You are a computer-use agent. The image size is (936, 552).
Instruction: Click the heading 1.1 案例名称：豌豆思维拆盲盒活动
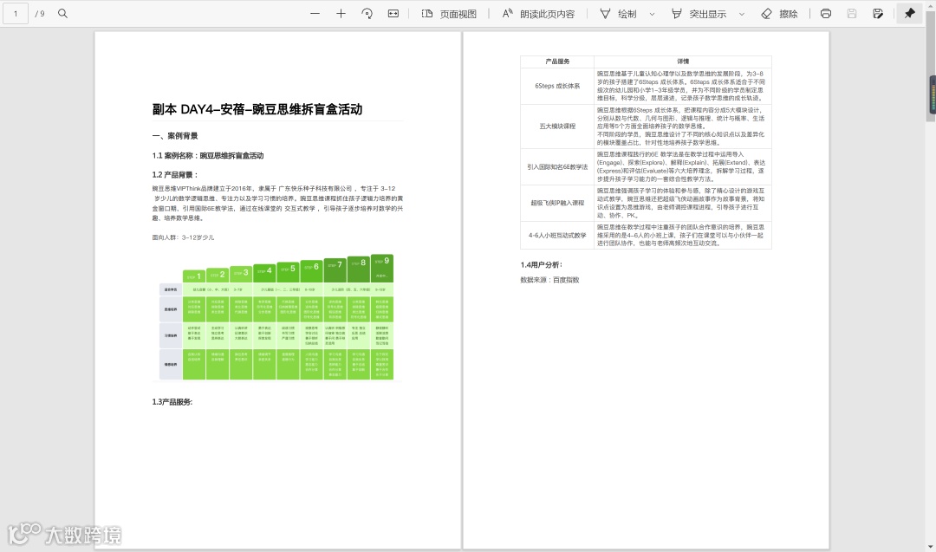[208, 156]
